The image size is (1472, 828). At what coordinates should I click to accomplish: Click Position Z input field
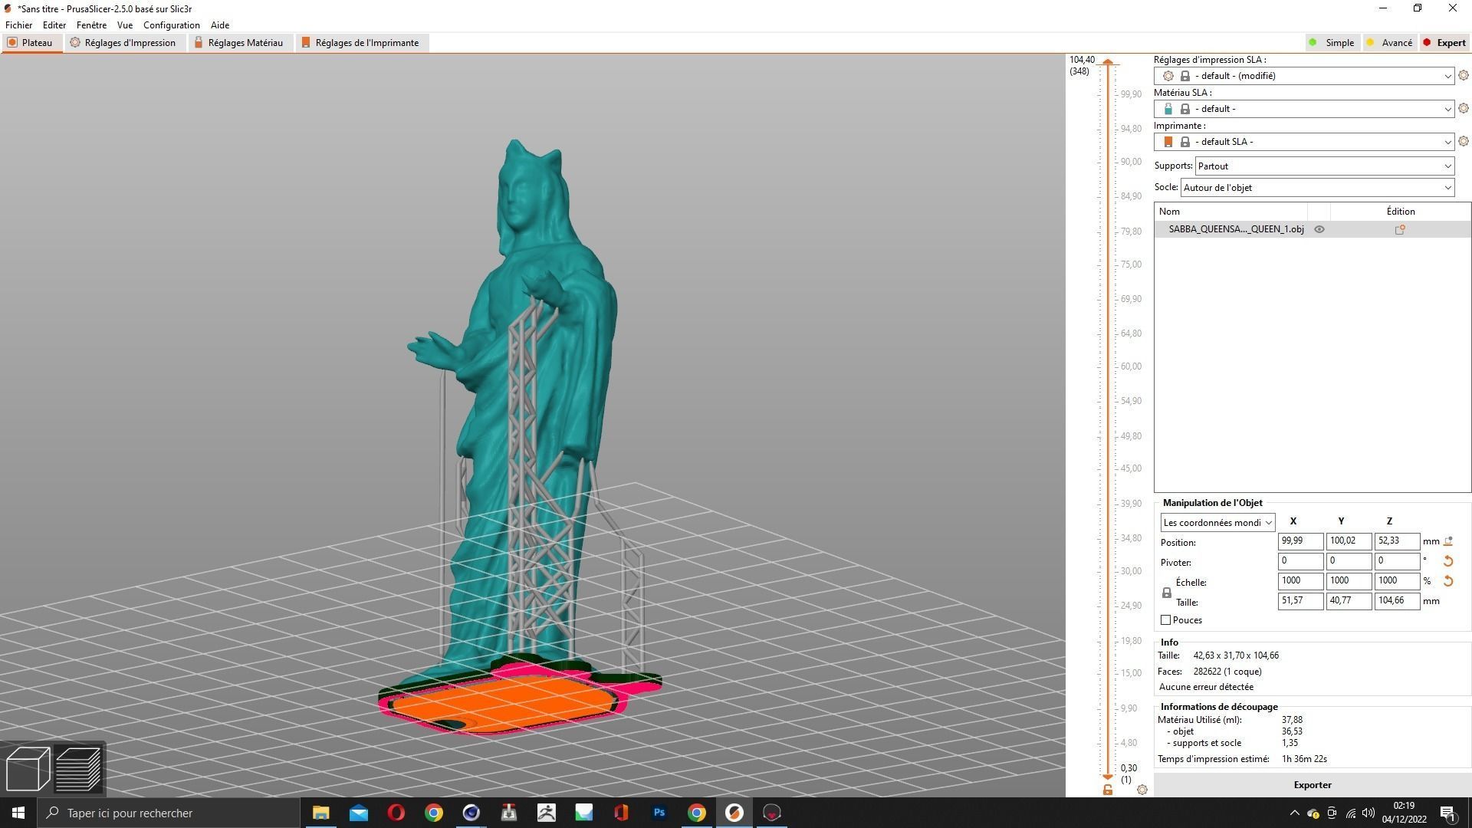pyautogui.click(x=1397, y=541)
